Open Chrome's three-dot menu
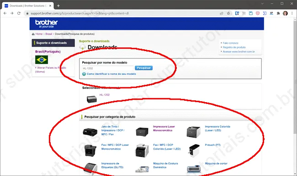 [292, 13]
